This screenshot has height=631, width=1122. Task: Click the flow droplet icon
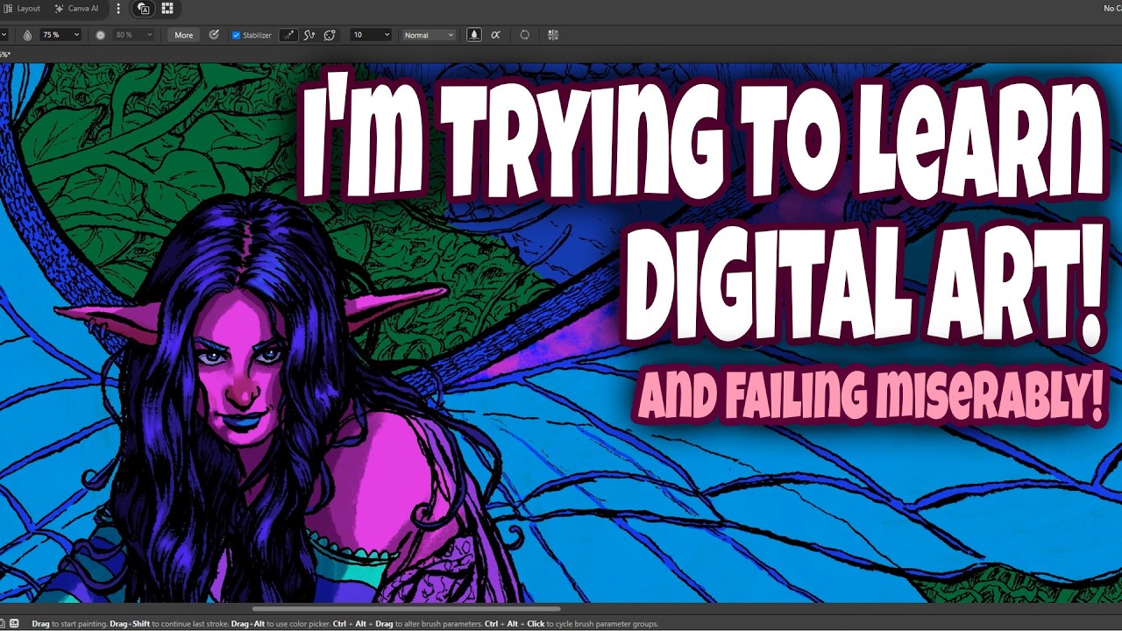pyautogui.click(x=27, y=35)
